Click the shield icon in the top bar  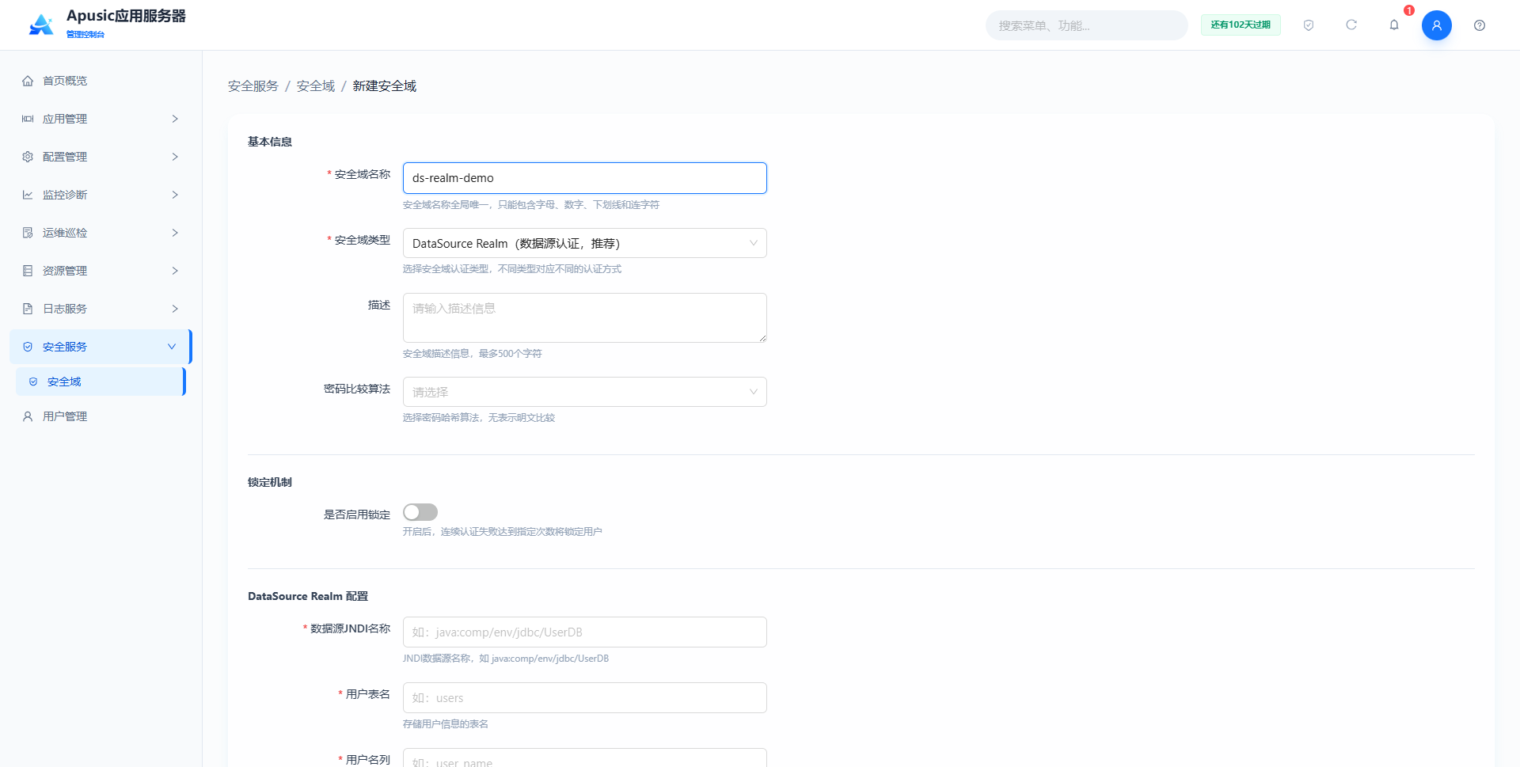tap(1309, 25)
